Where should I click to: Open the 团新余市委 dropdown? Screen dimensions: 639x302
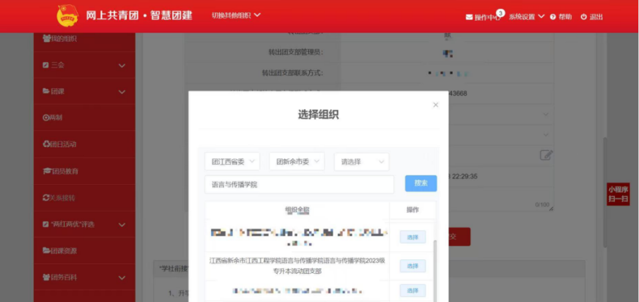tap(297, 161)
